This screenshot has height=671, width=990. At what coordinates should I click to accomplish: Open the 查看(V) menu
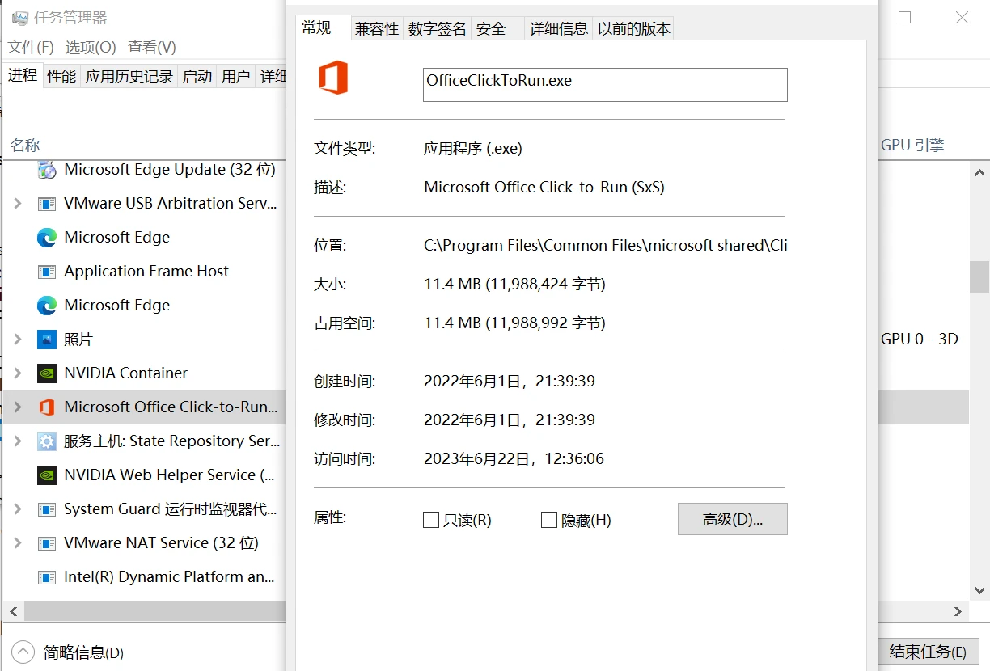tap(152, 48)
